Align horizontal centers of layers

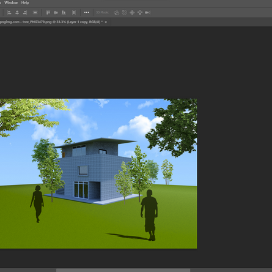tap(17, 12)
